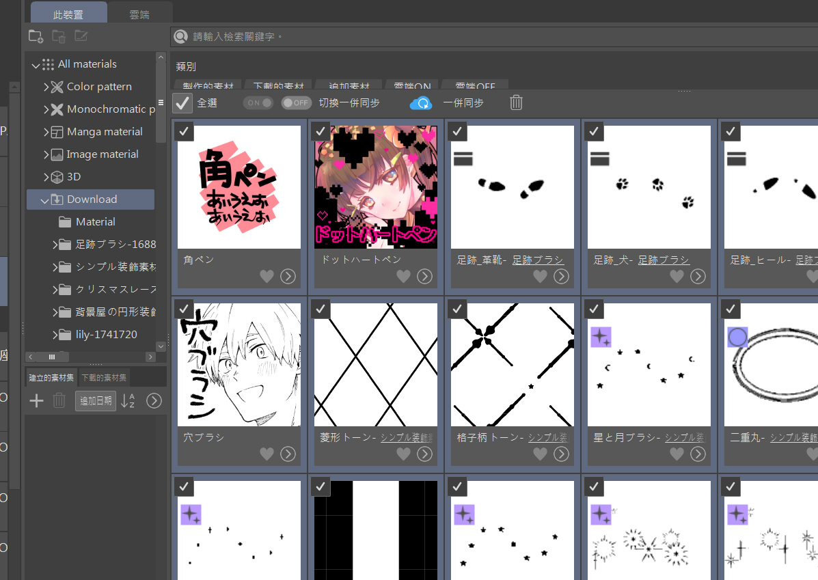Screen dimensions: 818x580
Task: Expand the 足跡ブラシ-1688 folder
Action: (x=55, y=245)
